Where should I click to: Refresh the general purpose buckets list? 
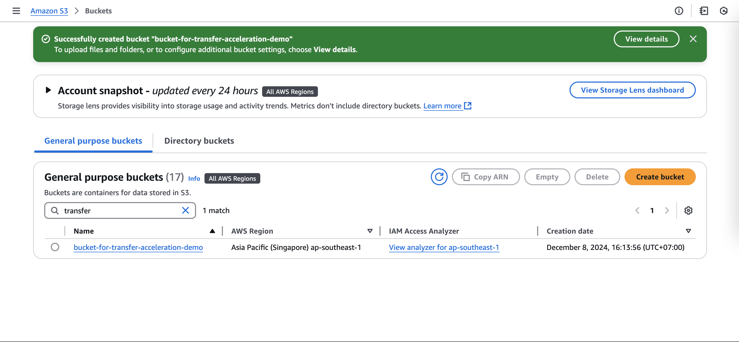click(439, 177)
